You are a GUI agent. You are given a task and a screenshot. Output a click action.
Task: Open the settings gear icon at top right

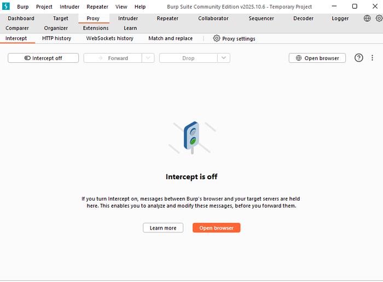(379, 18)
